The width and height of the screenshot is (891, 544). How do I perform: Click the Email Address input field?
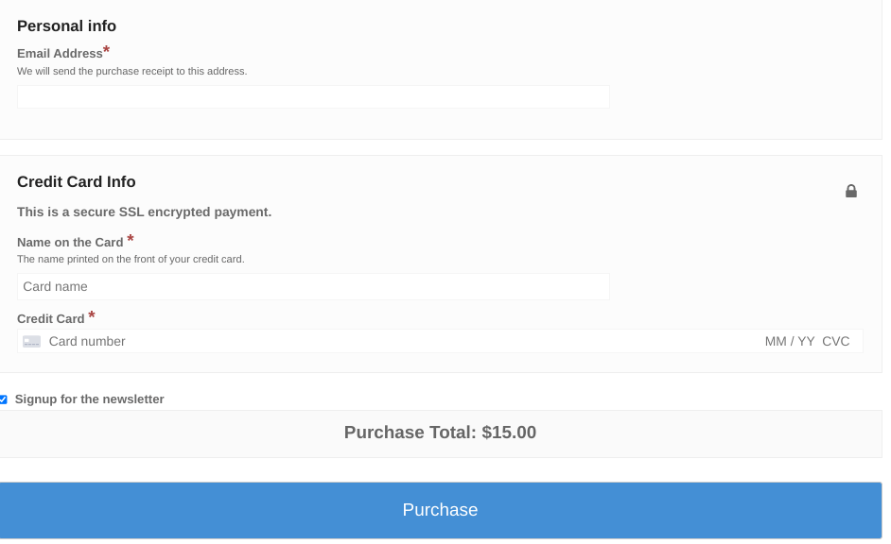pos(312,95)
